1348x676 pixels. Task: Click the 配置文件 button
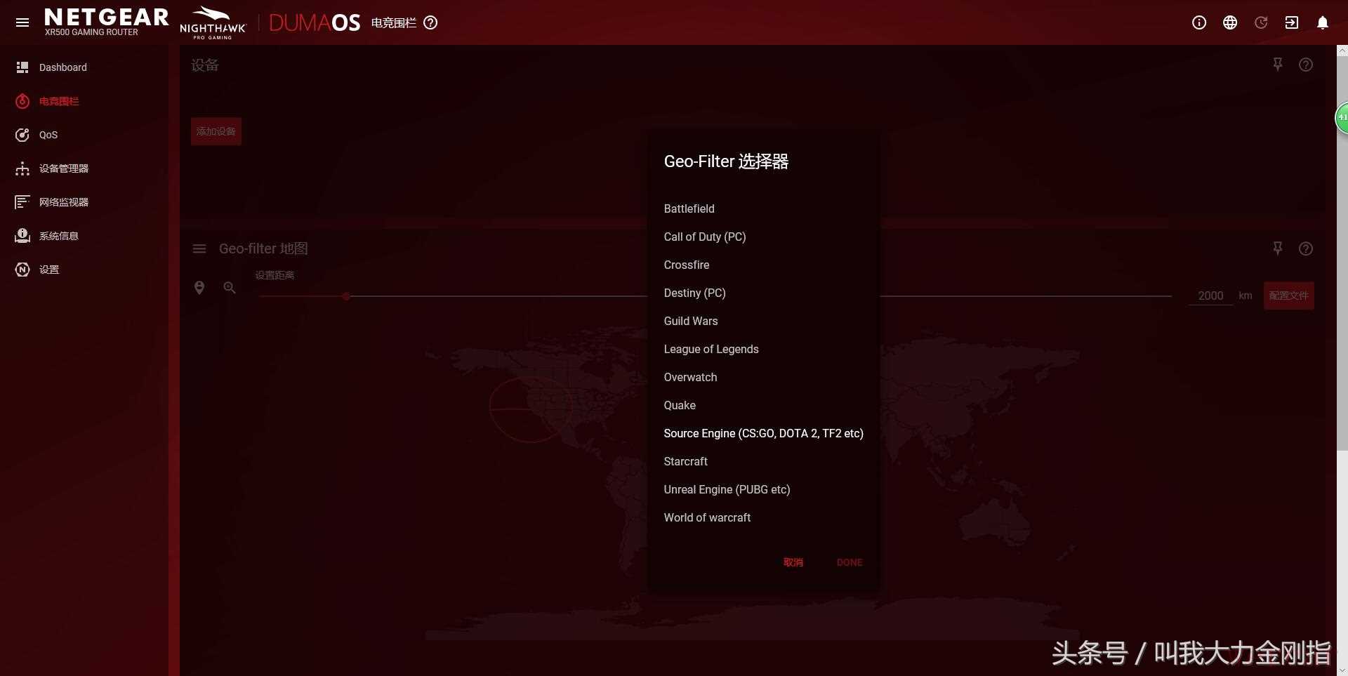point(1289,296)
